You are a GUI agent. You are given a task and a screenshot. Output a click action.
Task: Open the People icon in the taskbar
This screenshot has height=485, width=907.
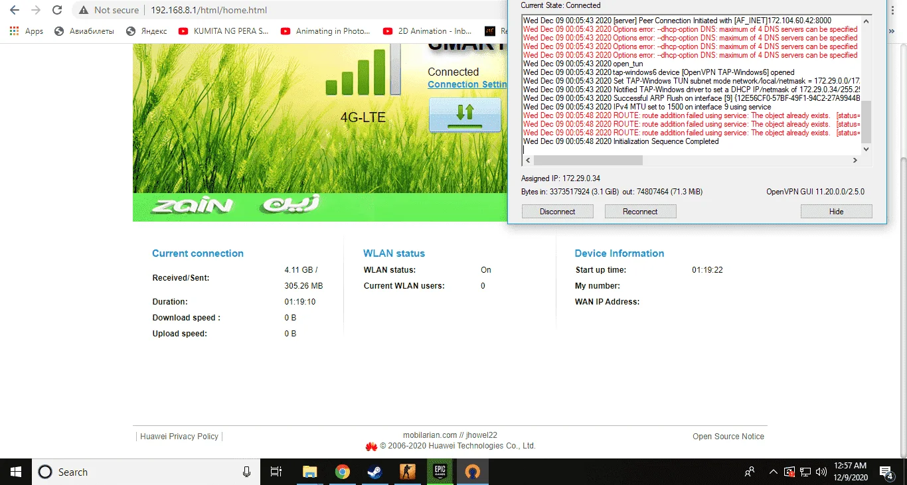750,472
